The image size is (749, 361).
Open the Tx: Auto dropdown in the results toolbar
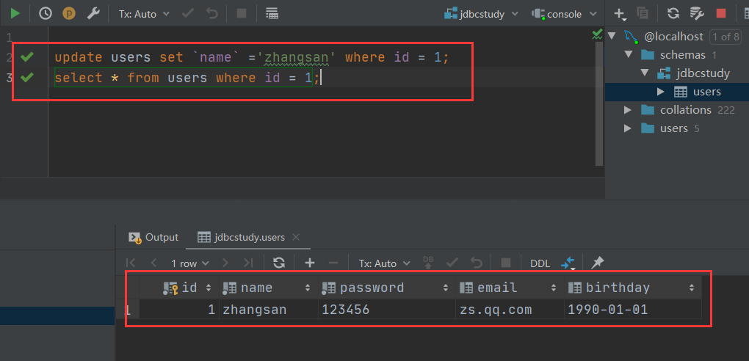[x=385, y=263]
